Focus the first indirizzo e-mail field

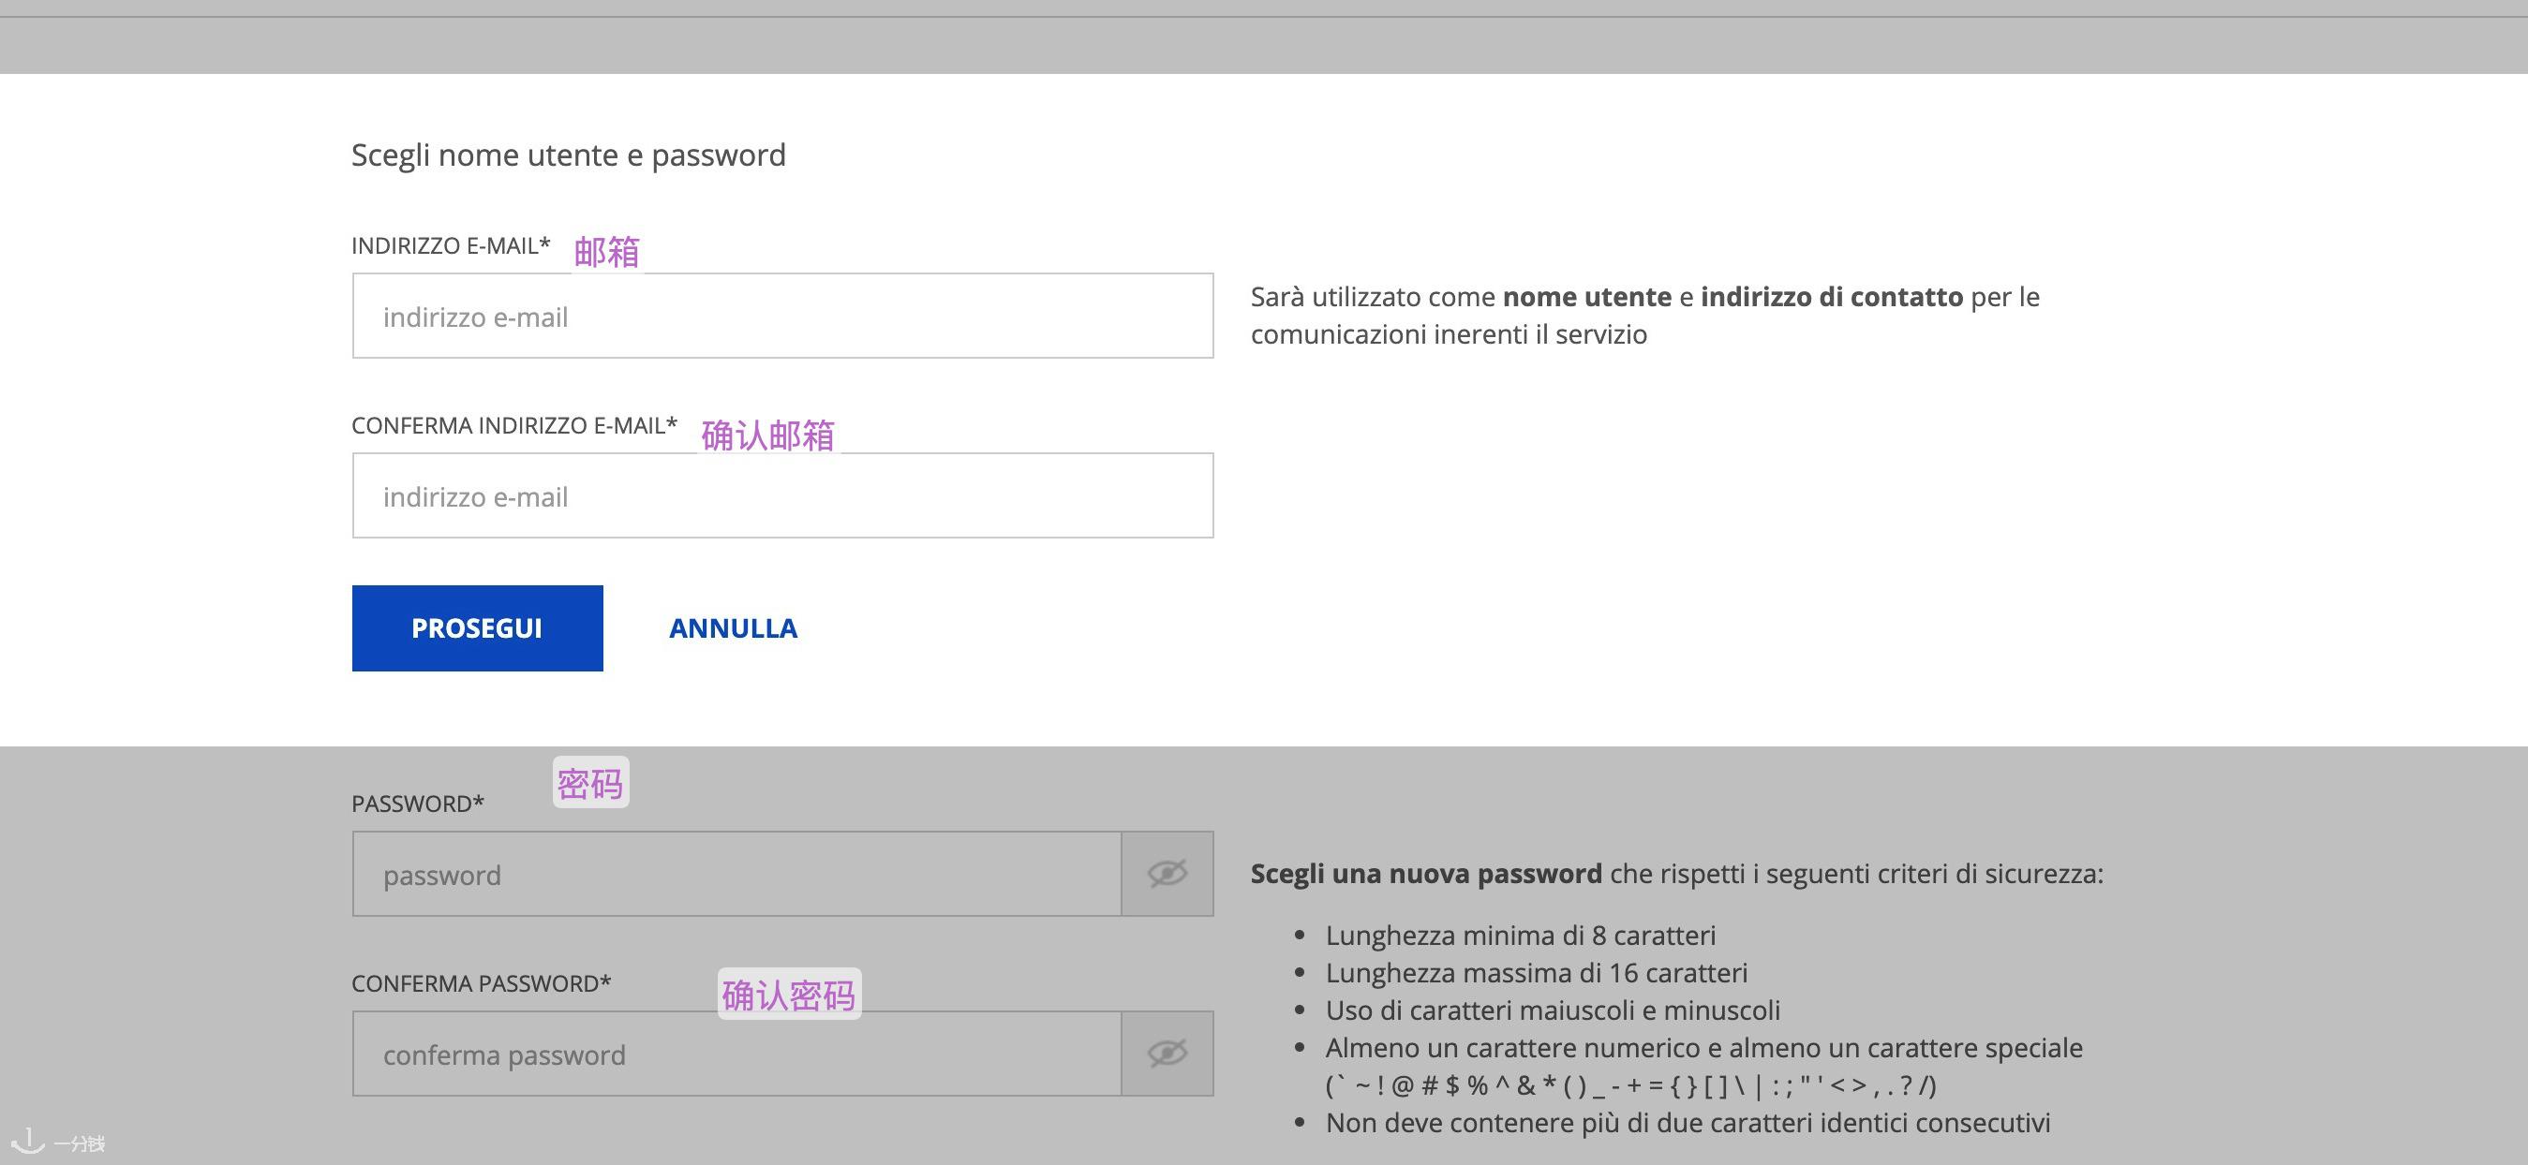pos(782,316)
